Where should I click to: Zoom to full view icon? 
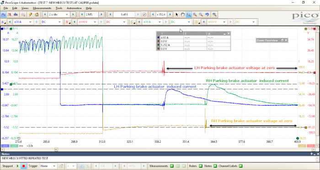[214, 15]
